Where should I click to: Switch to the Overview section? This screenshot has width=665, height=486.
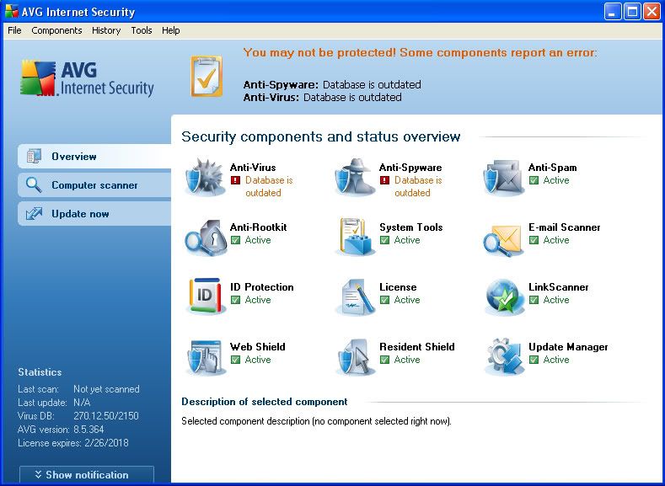tap(94, 157)
